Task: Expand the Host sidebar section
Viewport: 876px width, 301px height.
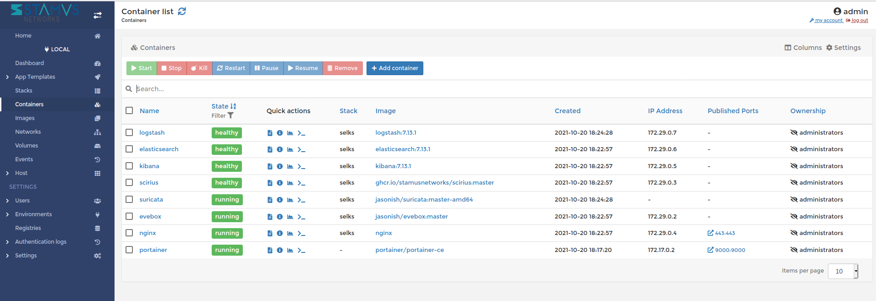Action: (x=7, y=173)
